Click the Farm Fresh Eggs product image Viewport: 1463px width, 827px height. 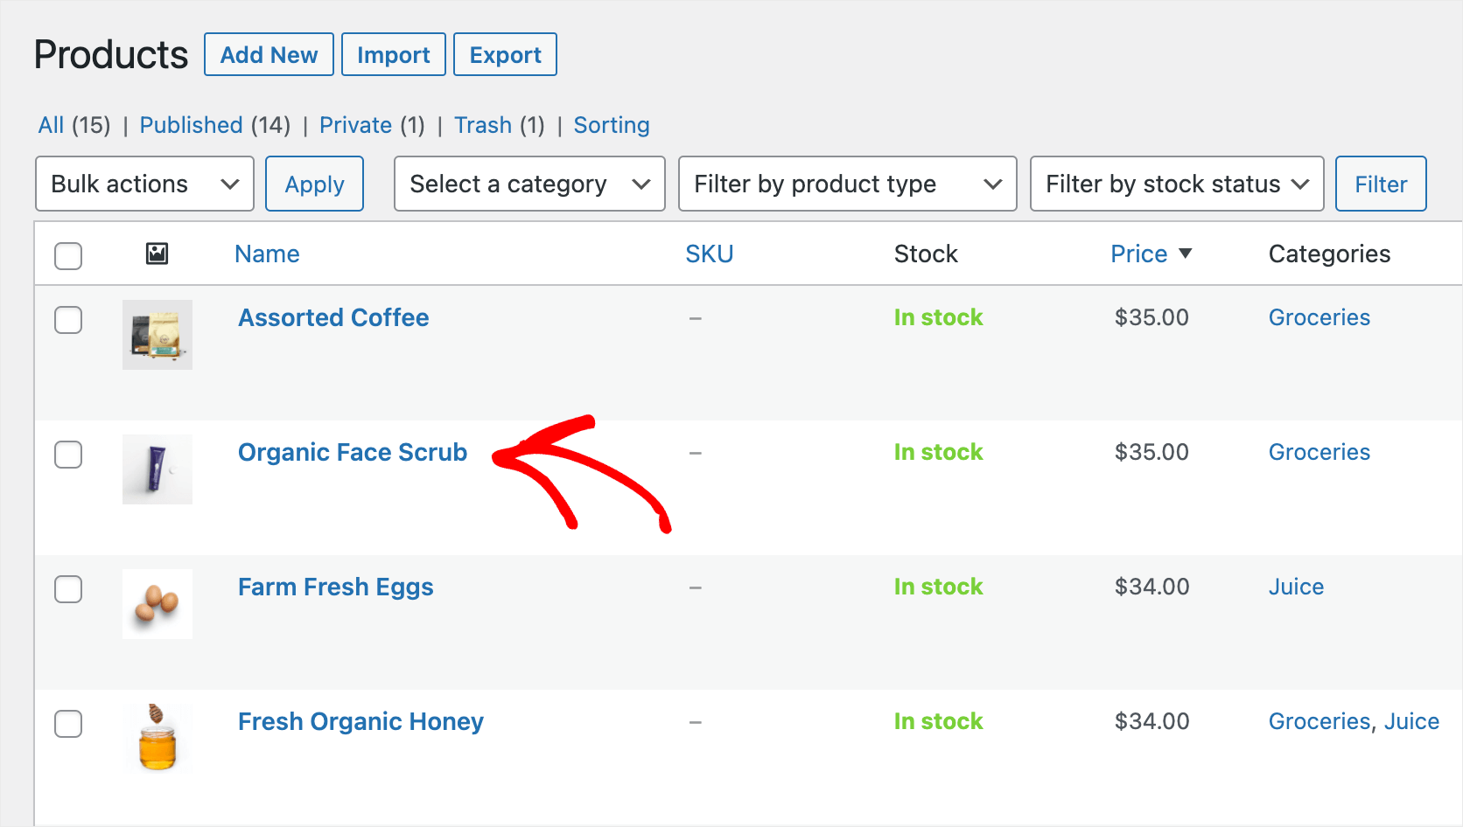pos(157,604)
